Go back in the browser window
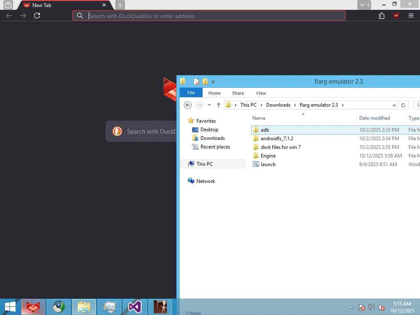 coord(9,16)
